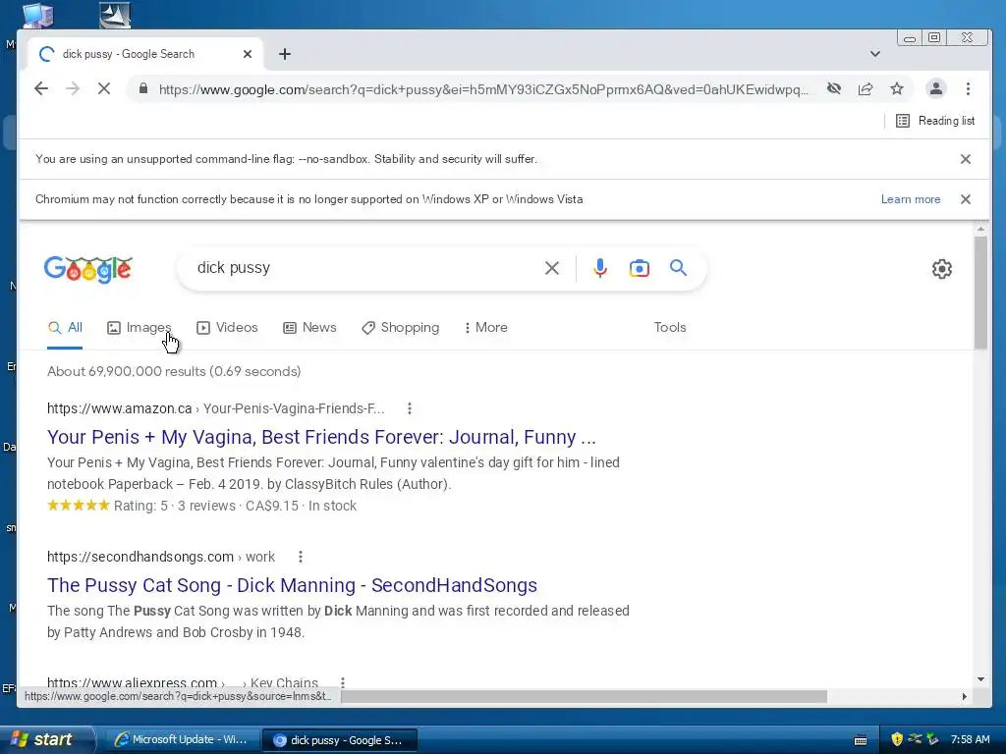Screen dimensions: 1006x754
Task: Switch to News tab
Action: pos(309,328)
